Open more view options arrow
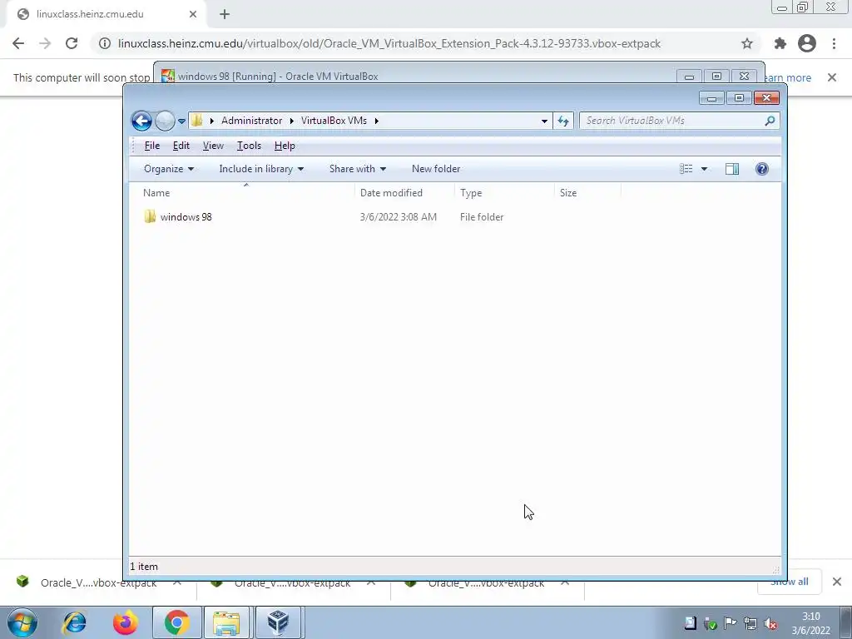The width and height of the screenshot is (852, 639). pyautogui.click(x=704, y=169)
